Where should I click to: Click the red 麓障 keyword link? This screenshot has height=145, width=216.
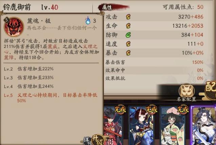coord(8,58)
